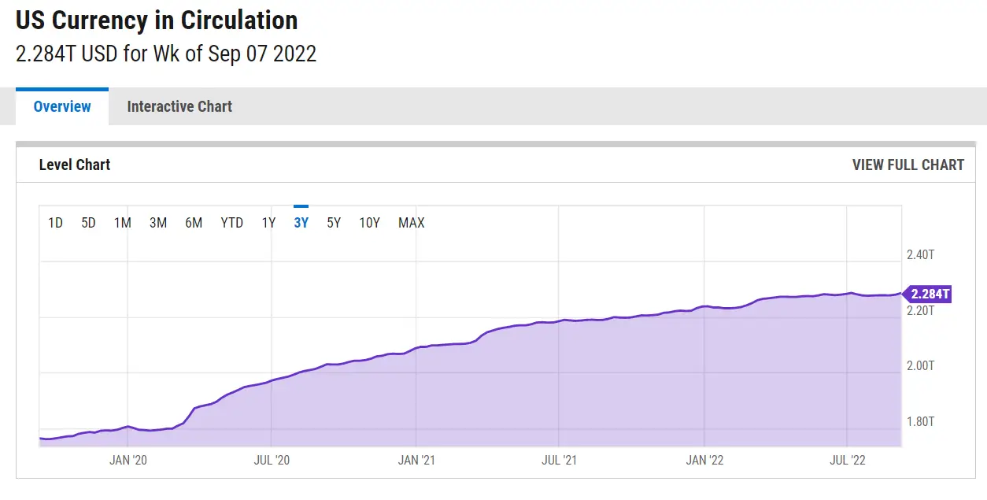
Task: Click the VIEW FULL CHART link
Action: (x=908, y=165)
